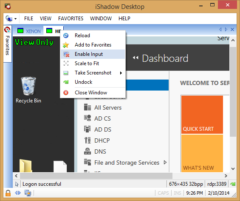Click the vertical scrollbar down arrow

233,169
